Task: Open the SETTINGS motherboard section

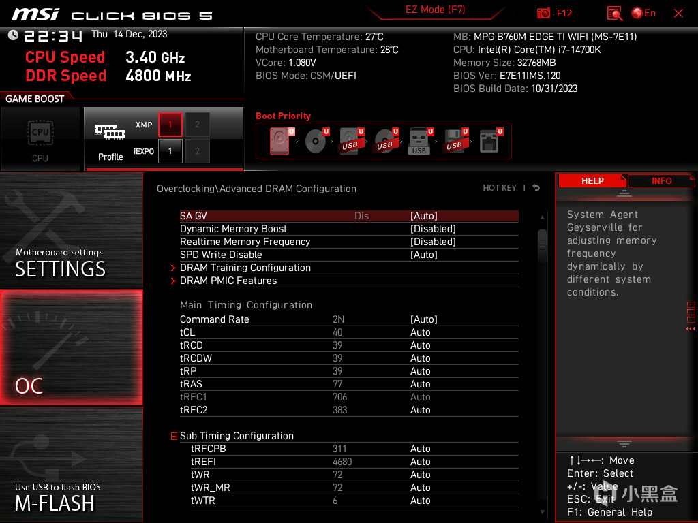Action: click(71, 230)
